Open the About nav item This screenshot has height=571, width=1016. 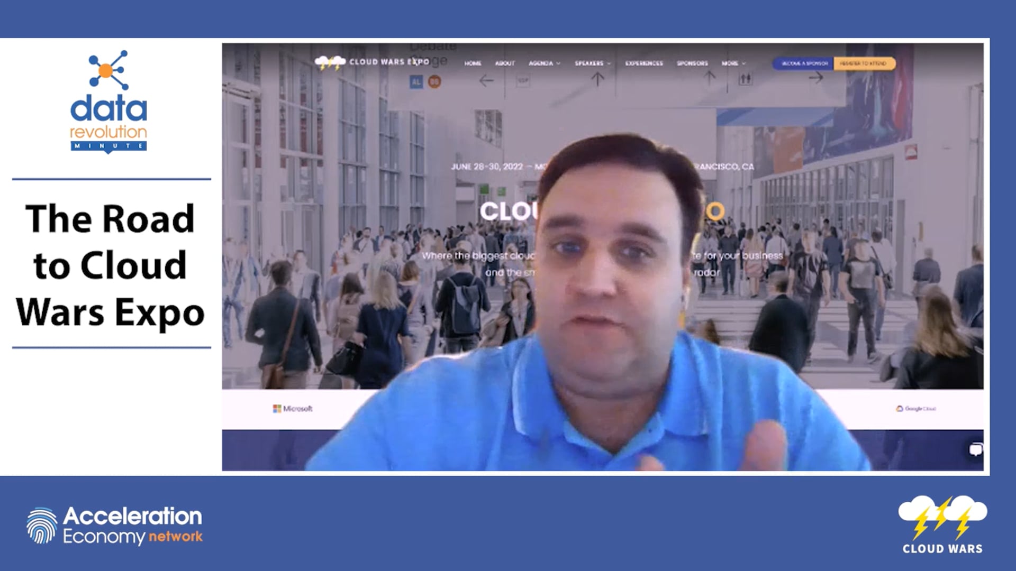[505, 63]
